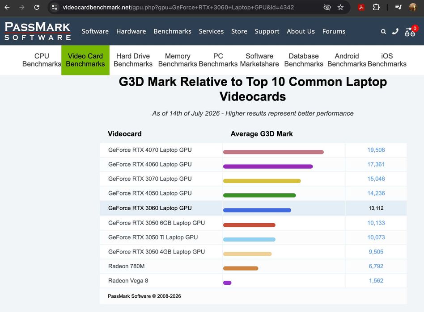Screen dimensions: 424x312
Task: Open the PC Benchmarks tab
Action: 218,60
